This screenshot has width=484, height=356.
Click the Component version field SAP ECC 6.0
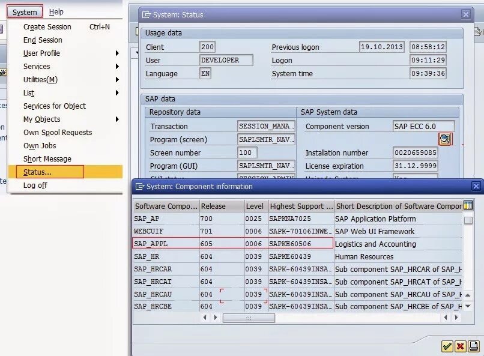423,126
